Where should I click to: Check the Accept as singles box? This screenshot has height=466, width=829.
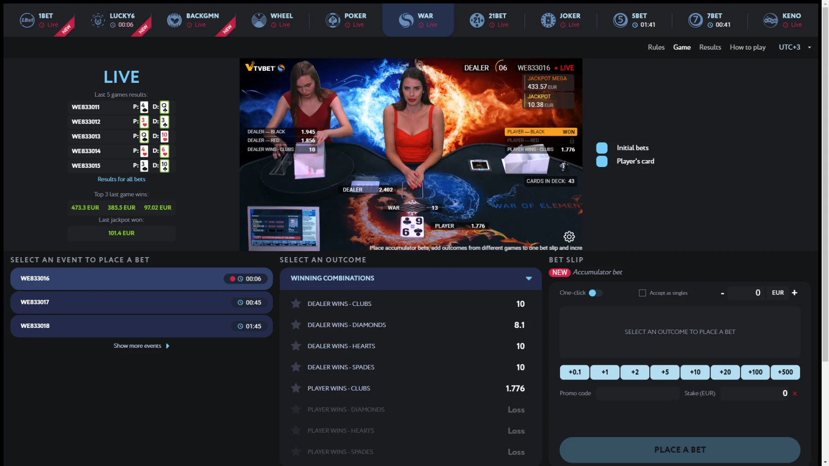[642, 293]
